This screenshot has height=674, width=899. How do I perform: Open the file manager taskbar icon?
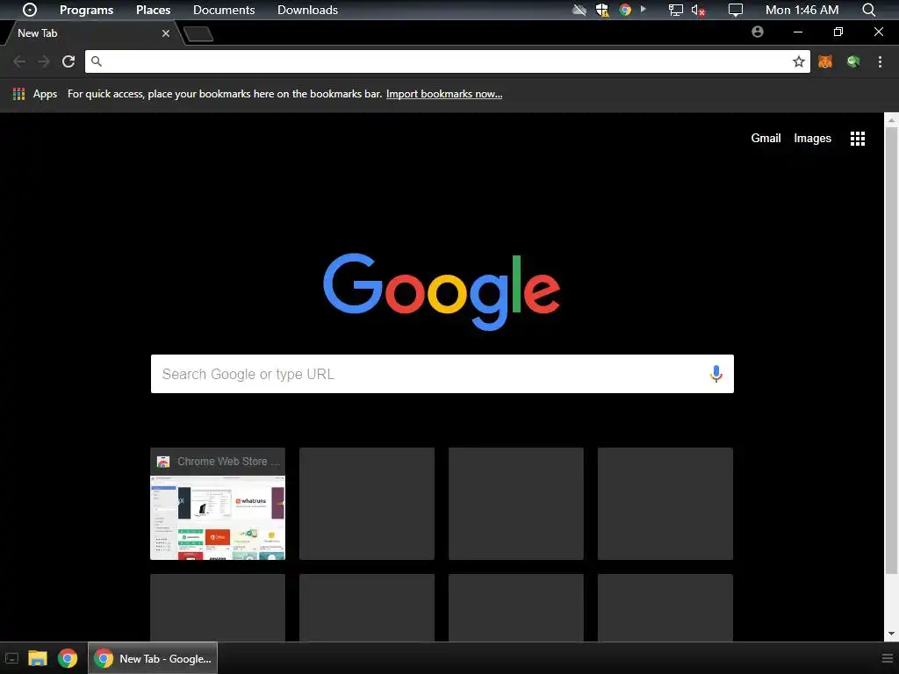[x=38, y=658]
